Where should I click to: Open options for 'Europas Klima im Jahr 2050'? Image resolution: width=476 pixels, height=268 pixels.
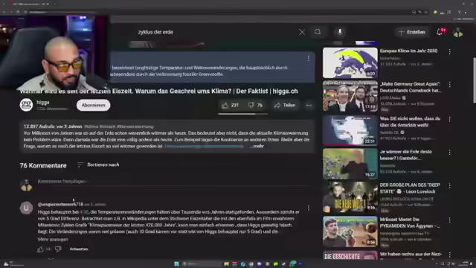coord(449,52)
